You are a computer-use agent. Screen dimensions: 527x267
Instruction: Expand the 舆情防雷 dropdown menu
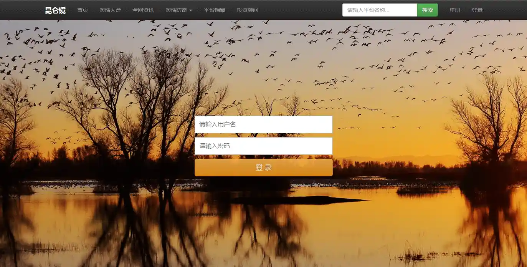179,10
